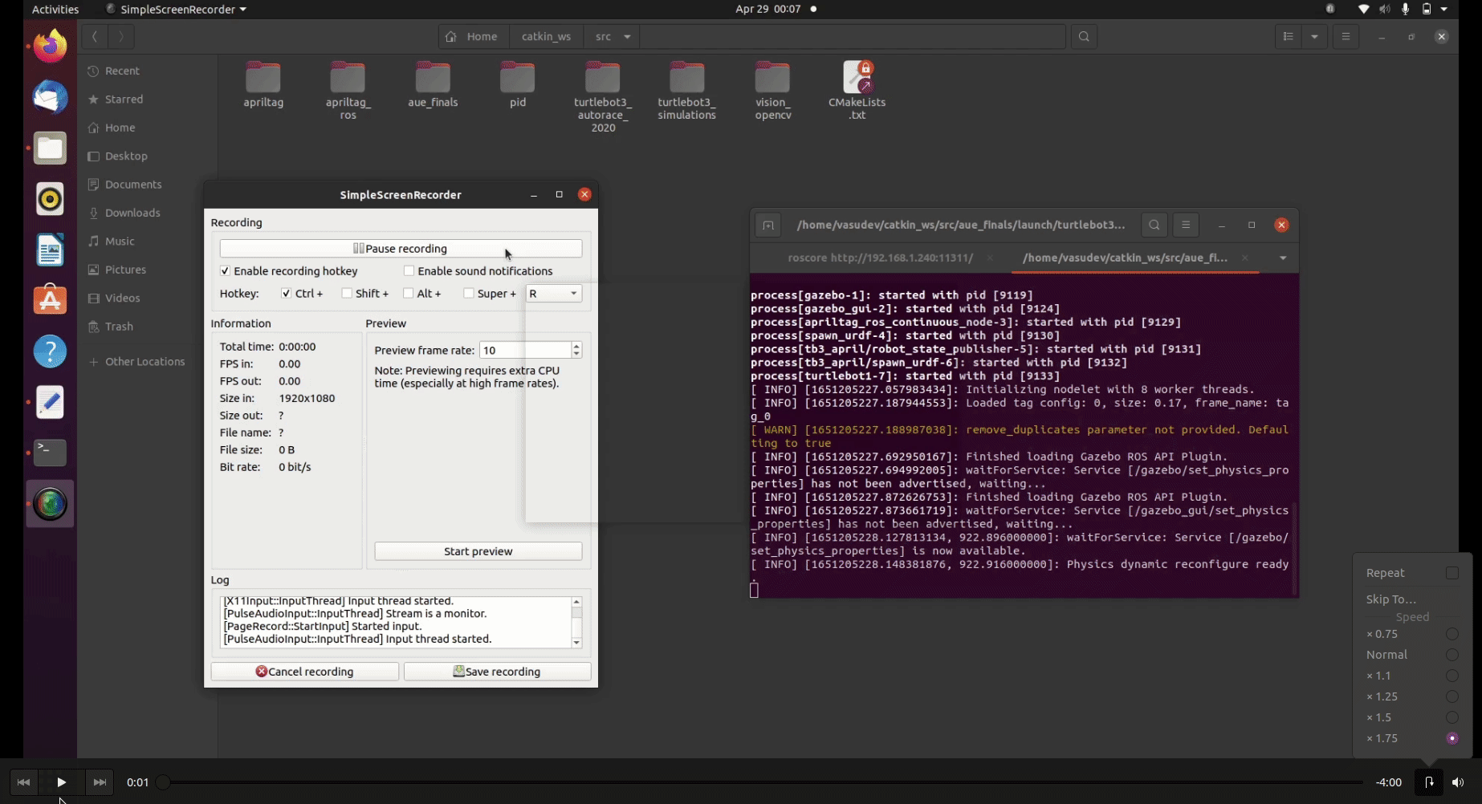This screenshot has height=804, width=1482.
Task: Check the Shift hotkey modifier
Action: (347, 294)
